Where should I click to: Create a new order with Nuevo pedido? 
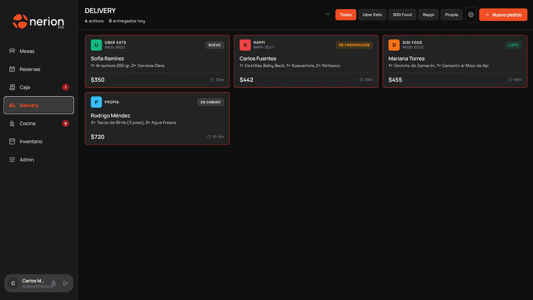pyautogui.click(x=503, y=15)
